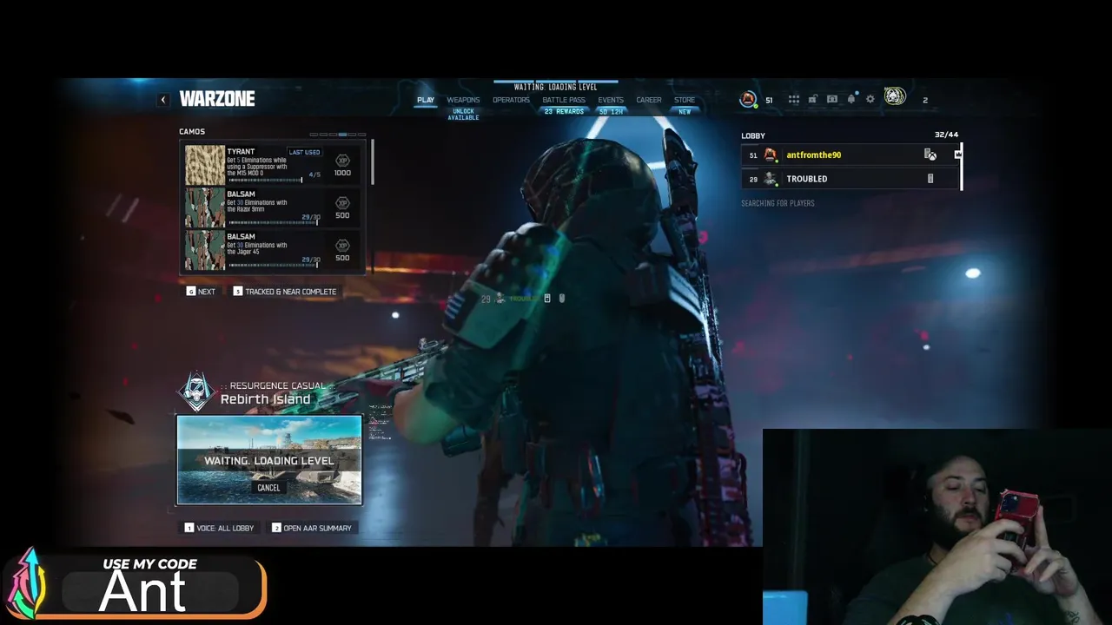Open the settings gear icon
The height and width of the screenshot is (625, 1112).
coord(870,100)
